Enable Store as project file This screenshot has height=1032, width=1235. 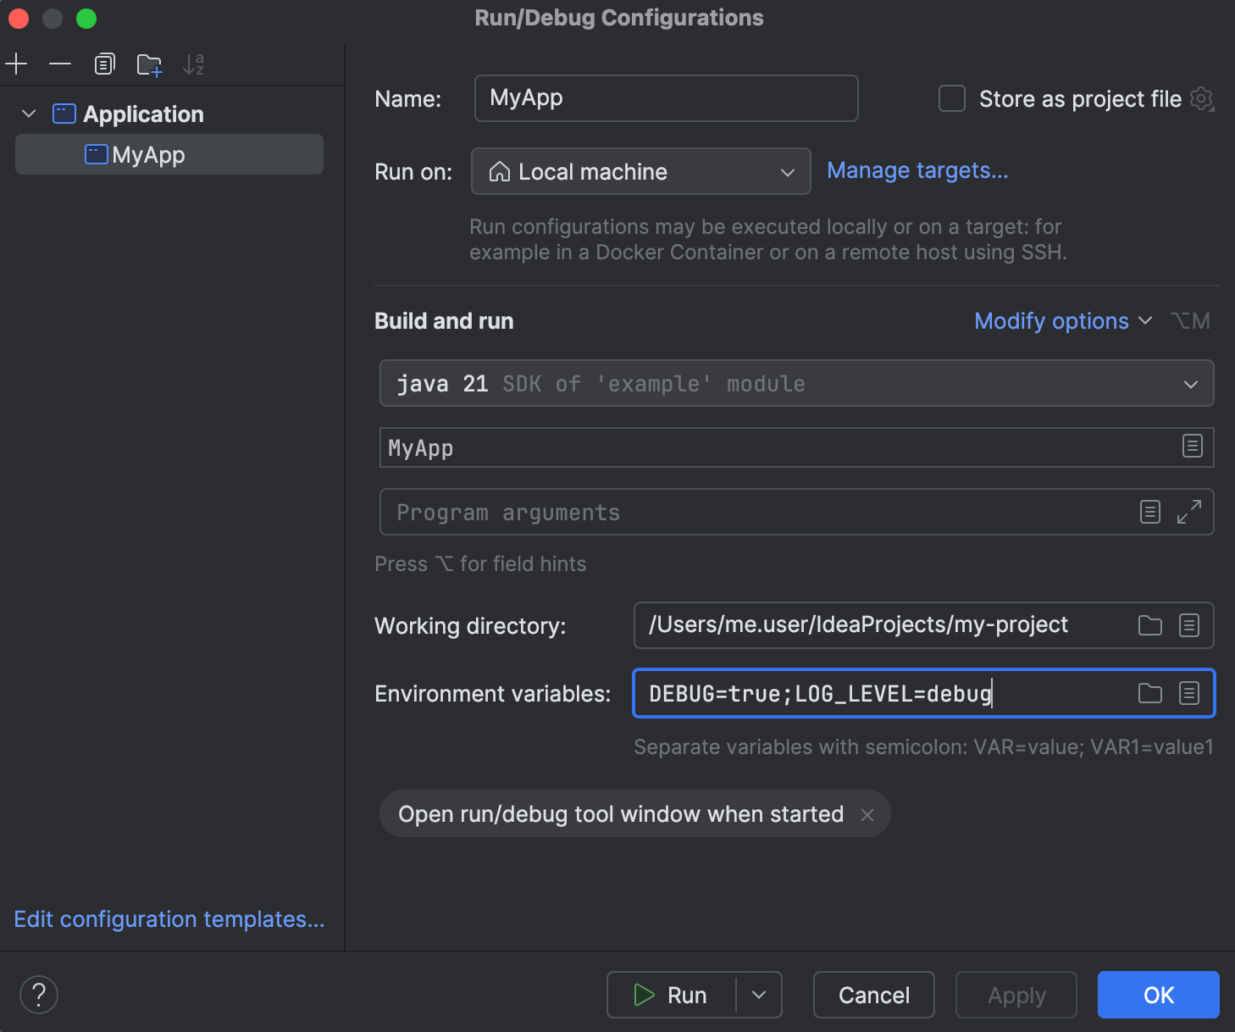pyautogui.click(x=951, y=98)
